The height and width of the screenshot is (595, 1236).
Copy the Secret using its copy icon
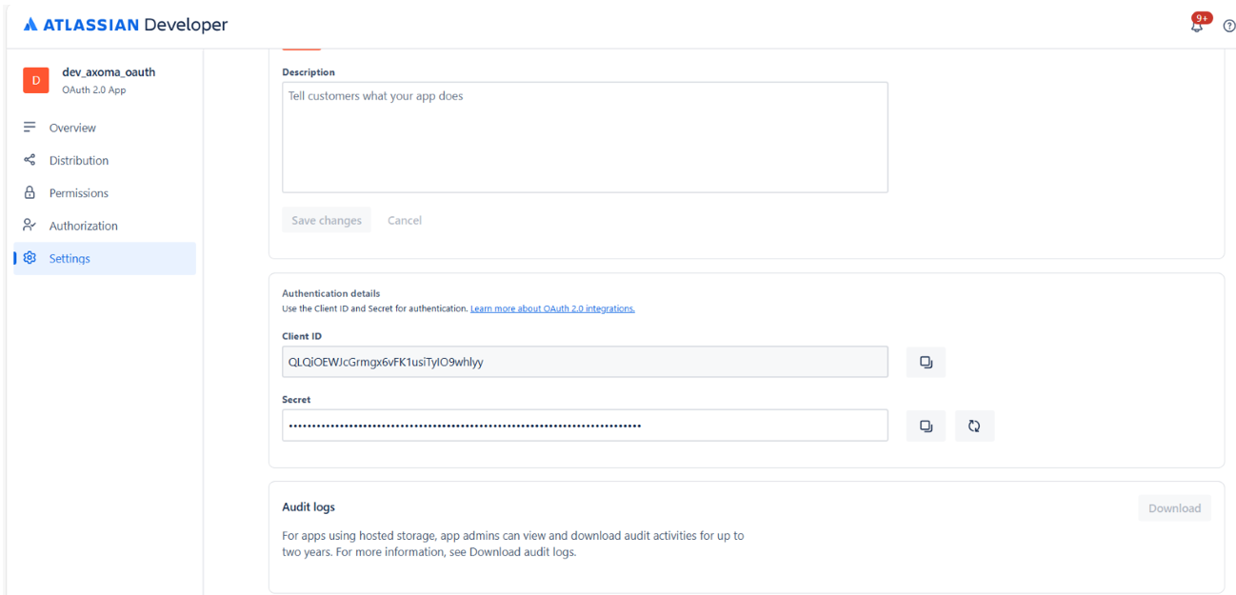pos(925,426)
